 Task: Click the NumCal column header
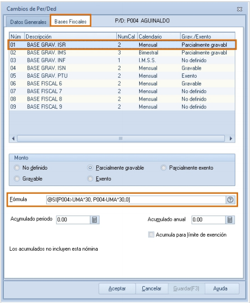click(127, 36)
